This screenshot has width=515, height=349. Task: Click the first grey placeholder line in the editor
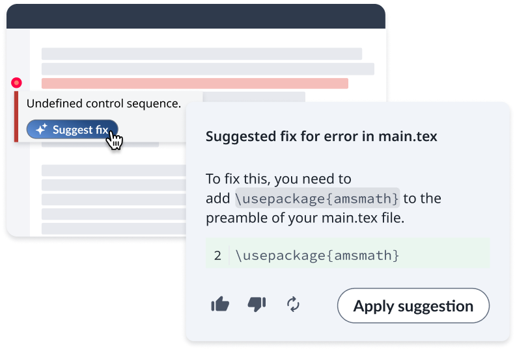(201, 54)
